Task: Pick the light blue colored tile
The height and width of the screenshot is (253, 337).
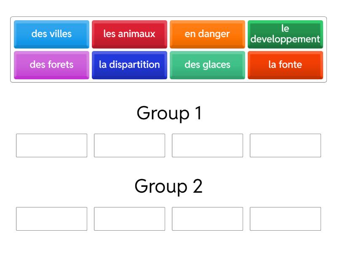Action: tap(51, 34)
